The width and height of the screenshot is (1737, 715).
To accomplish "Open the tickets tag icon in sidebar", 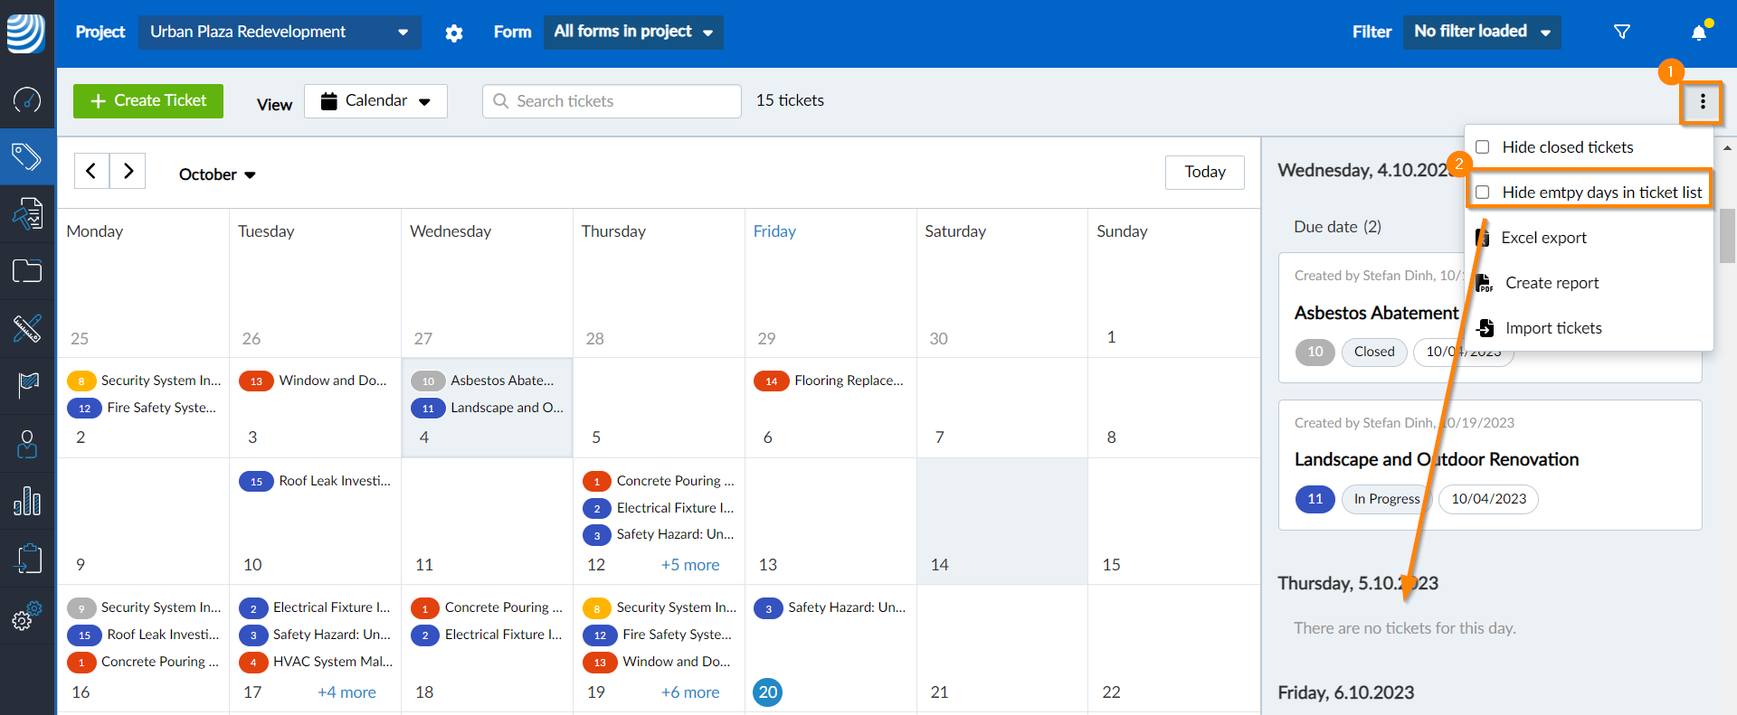I will click(27, 157).
